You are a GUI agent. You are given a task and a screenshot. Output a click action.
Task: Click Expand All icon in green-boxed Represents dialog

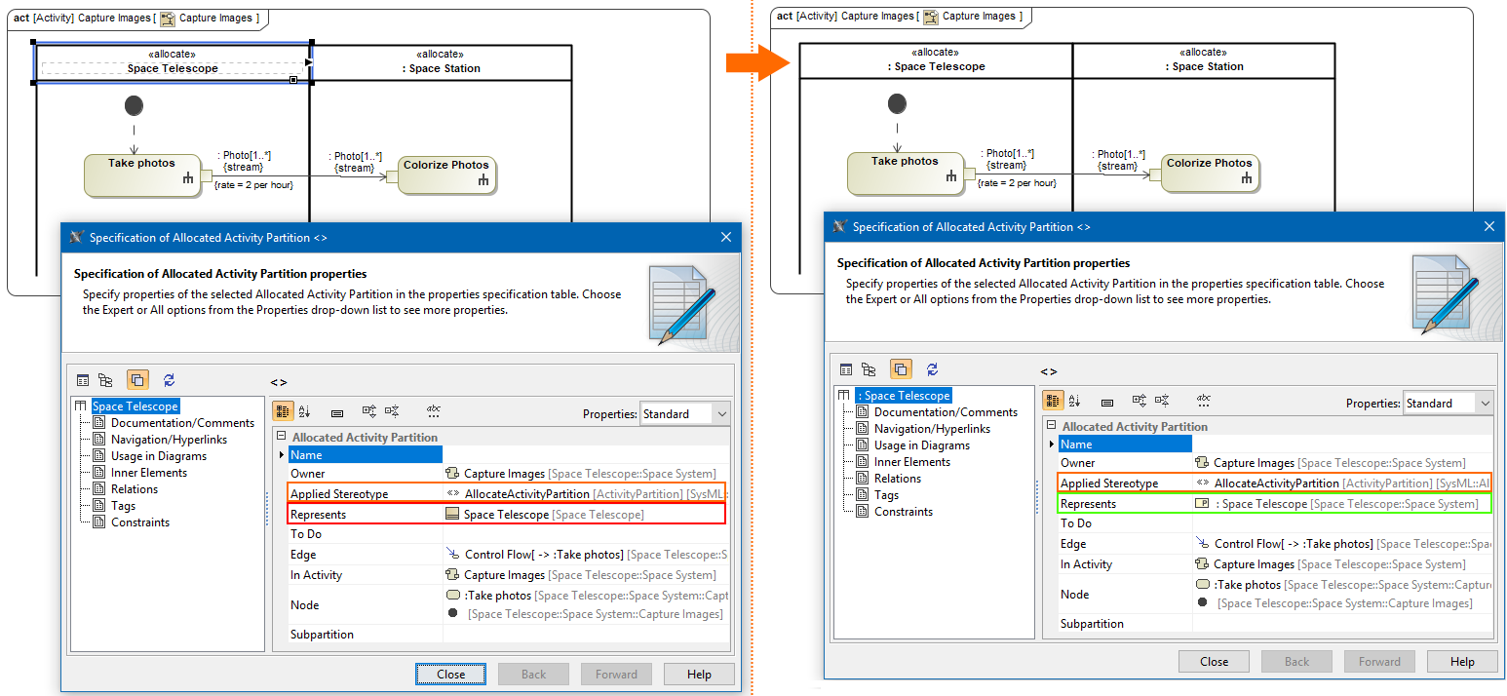[x=1140, y=401]
